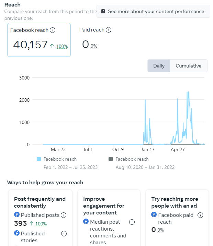
Task: Open the Median post reactions info icon
Action: [132, 222]
